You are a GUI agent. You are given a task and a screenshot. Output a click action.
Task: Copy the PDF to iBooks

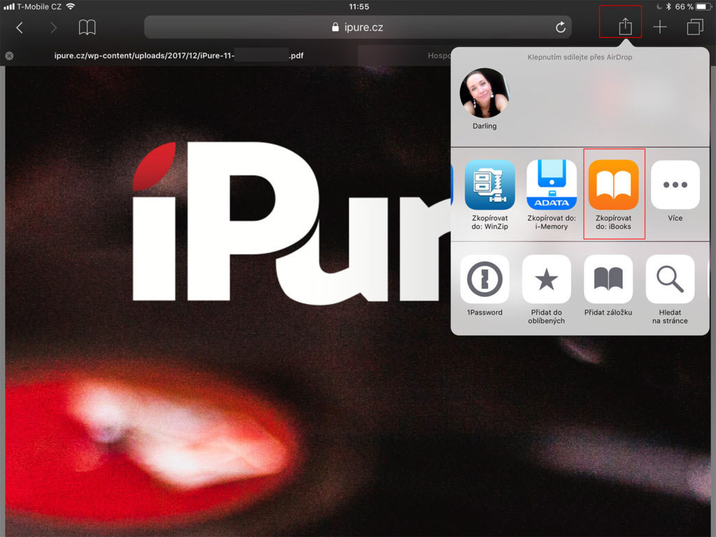(613, 195)
